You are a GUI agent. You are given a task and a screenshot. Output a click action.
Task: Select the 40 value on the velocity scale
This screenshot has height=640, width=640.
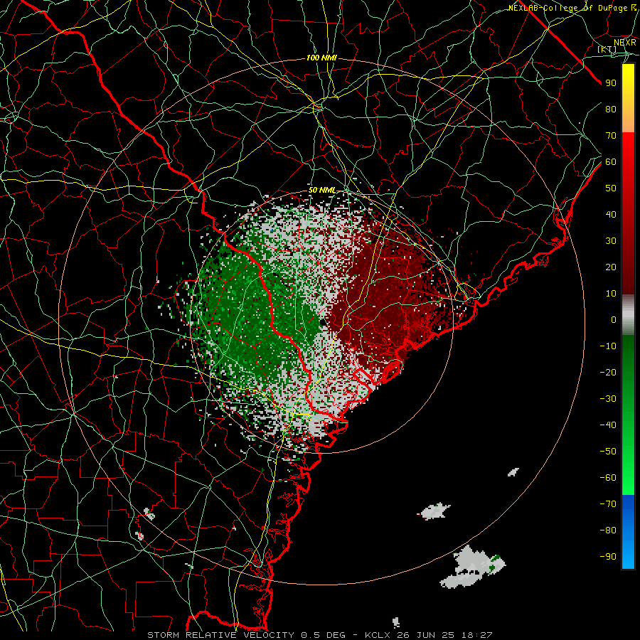pyautogui.click(x=611, y=214)
